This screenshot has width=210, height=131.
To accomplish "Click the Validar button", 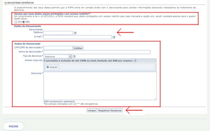I will (78, 48).
